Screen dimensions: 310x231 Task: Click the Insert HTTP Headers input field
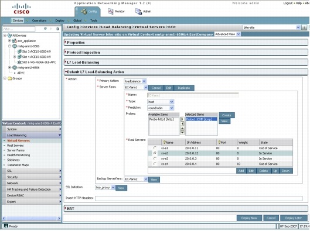199,198
